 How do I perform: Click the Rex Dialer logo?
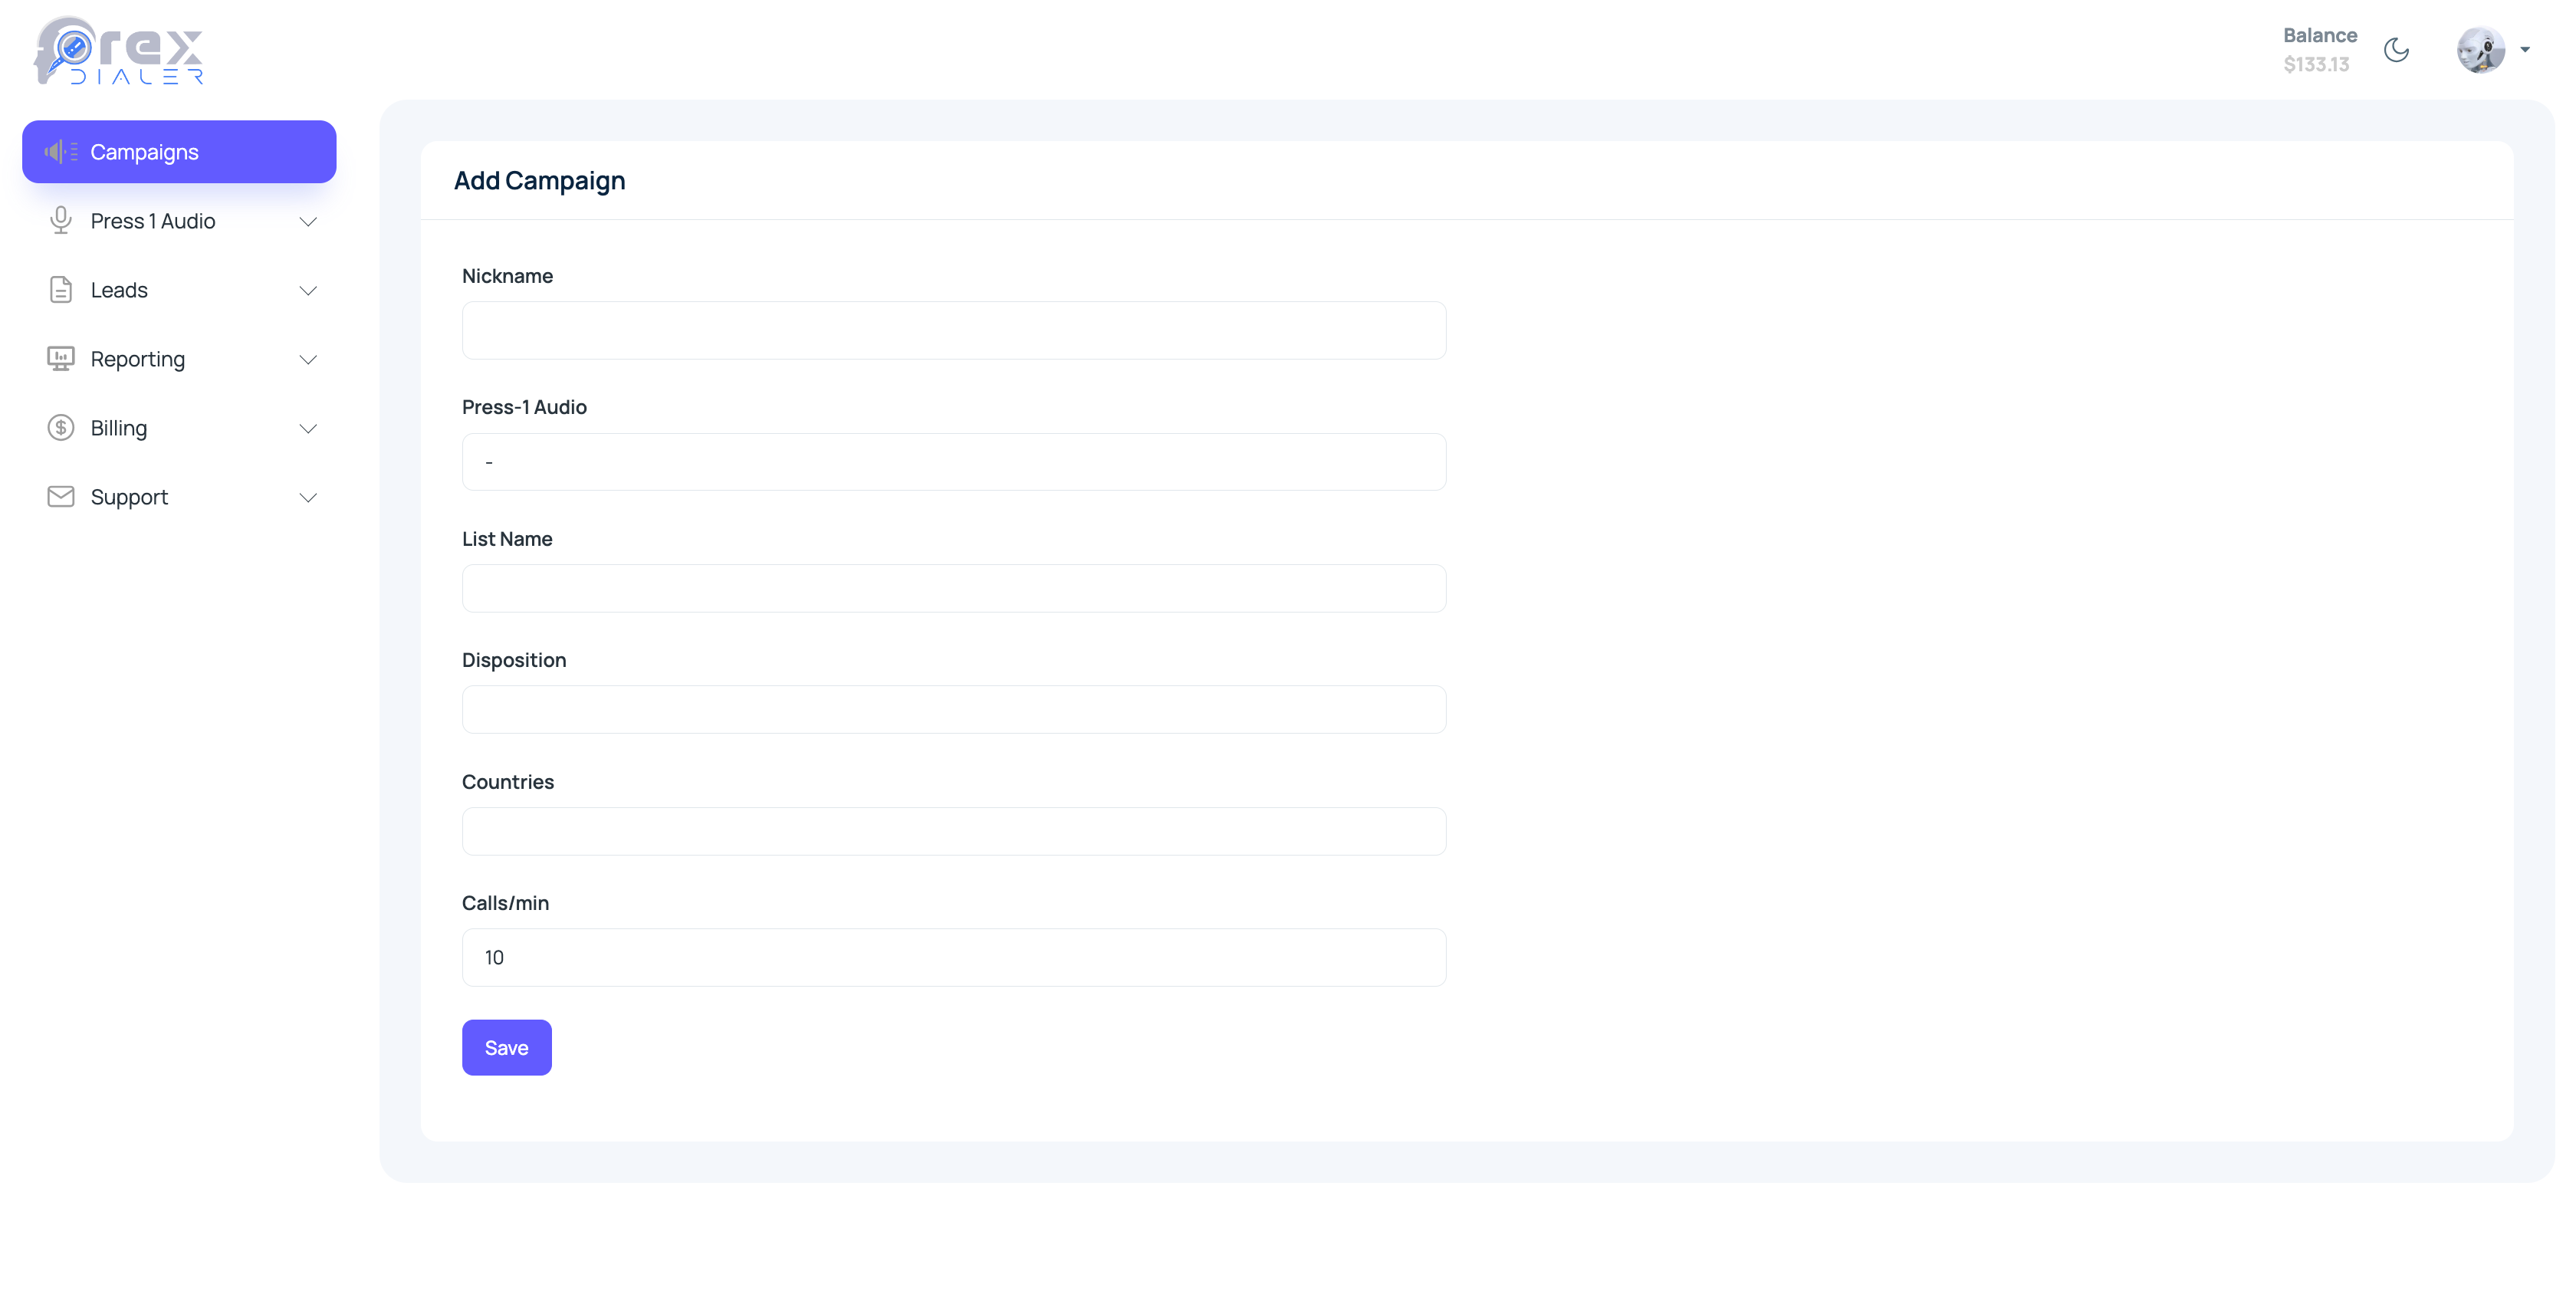[119, 51]
